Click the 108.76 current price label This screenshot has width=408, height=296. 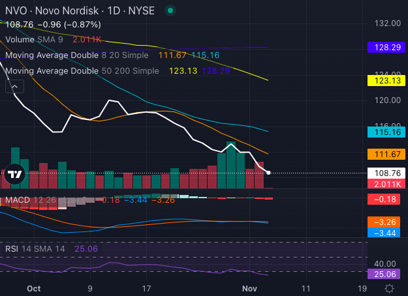tap(388, 174)
